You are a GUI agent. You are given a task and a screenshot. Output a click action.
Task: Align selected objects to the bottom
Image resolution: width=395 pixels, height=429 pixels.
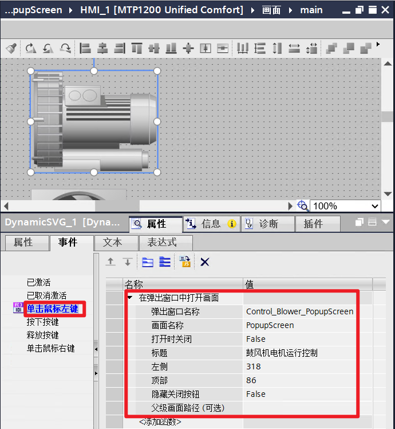tap(171, 48)
